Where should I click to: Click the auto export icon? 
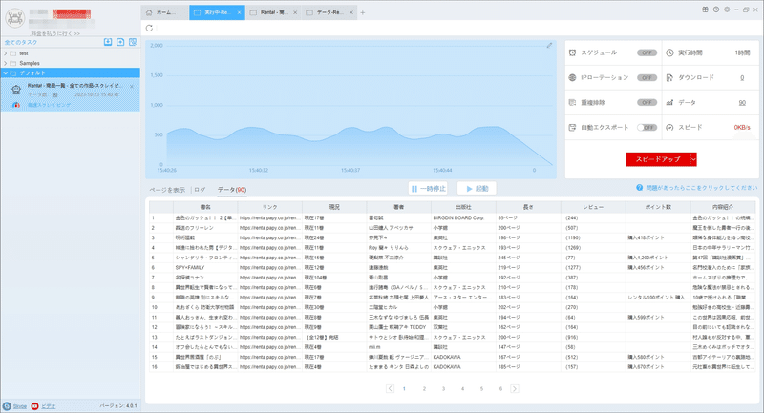coord(572,128)
